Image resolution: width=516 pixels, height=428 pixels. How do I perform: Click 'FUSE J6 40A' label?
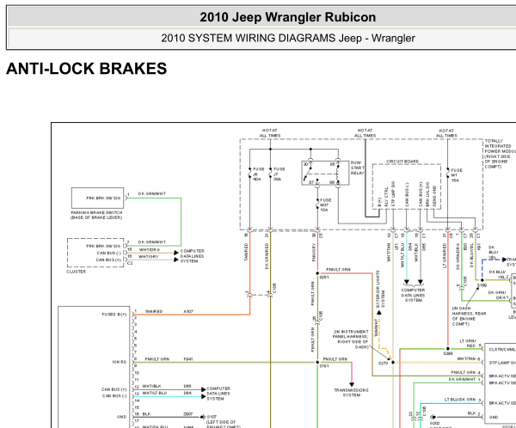pos(258,174)
